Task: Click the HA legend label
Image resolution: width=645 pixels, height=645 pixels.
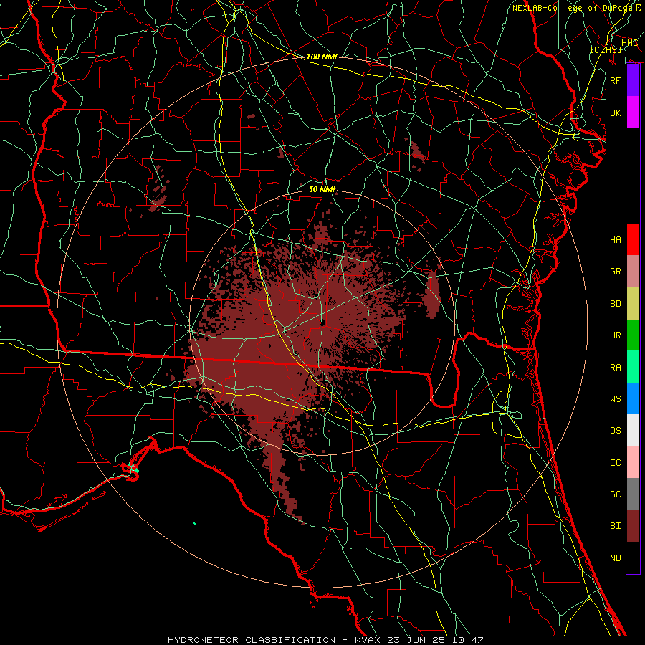Action: click(x=616, y=240)
